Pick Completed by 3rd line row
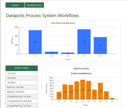Image resolution: width=132 pixels, height=108 pixels. tap(22, 106)
